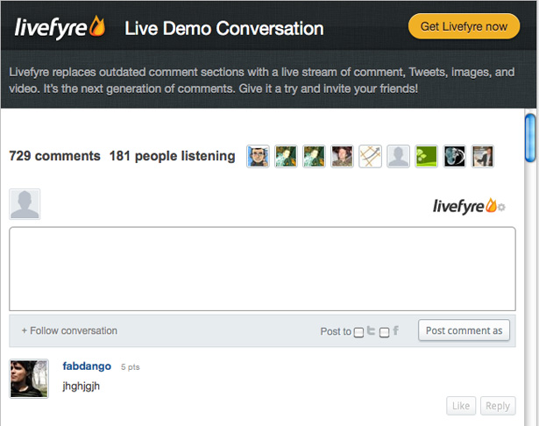Open the default silhouette listener avatar
This screenshot has width=539, height=426.
[398, 156]
